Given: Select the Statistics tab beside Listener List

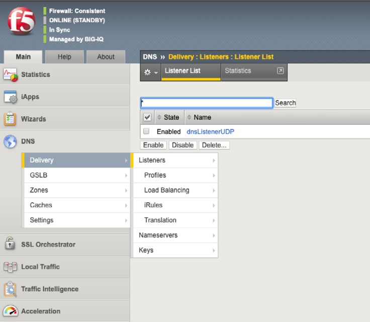Looking at the screenshot, I should (254, 72).
